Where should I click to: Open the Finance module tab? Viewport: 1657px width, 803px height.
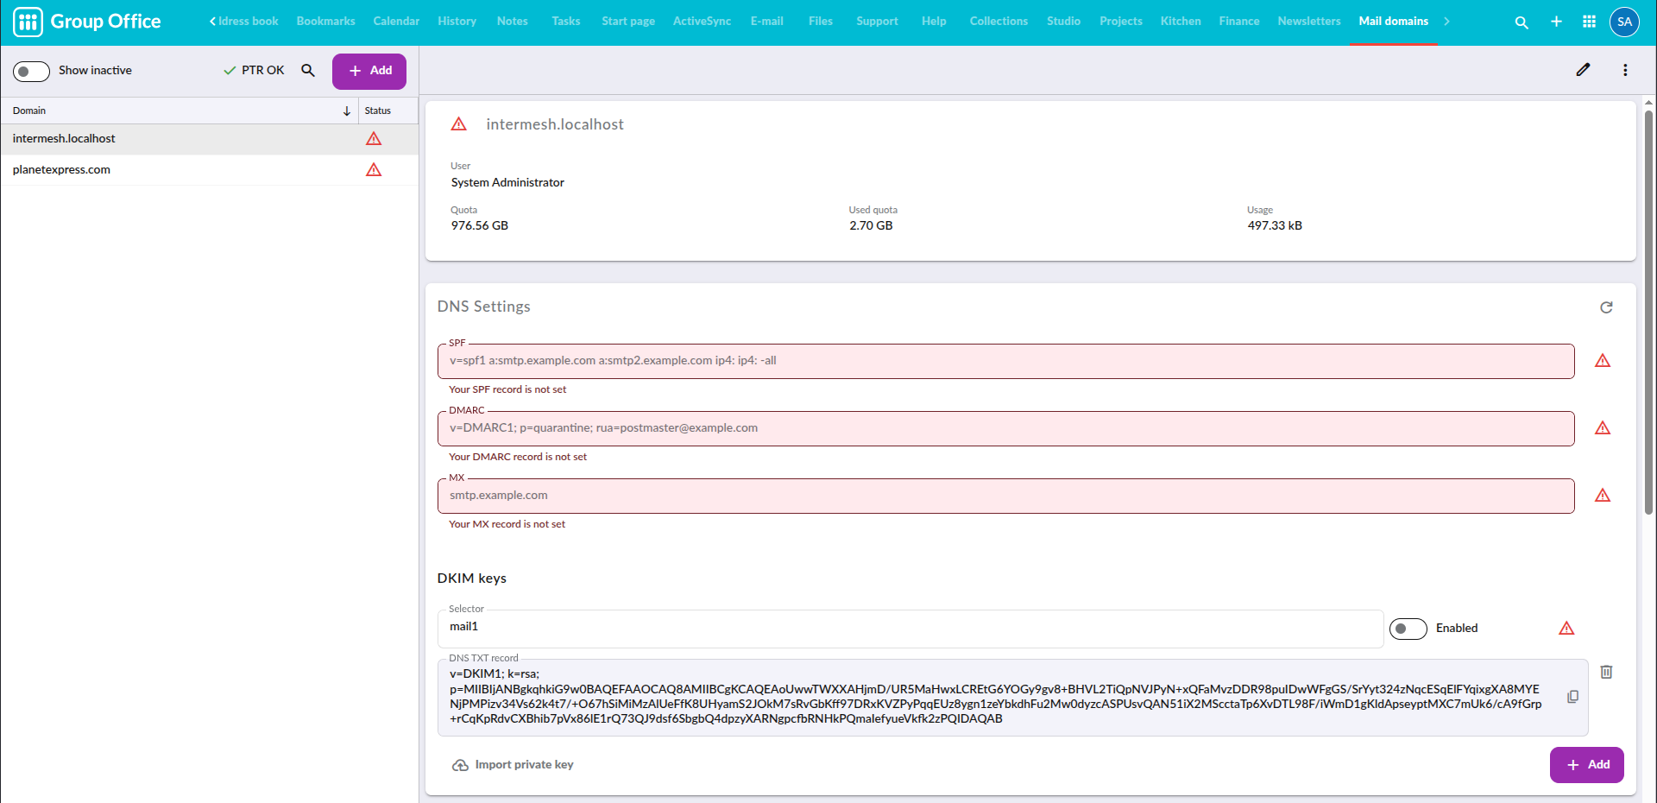pyautogui.click(x=1238, y=22)
